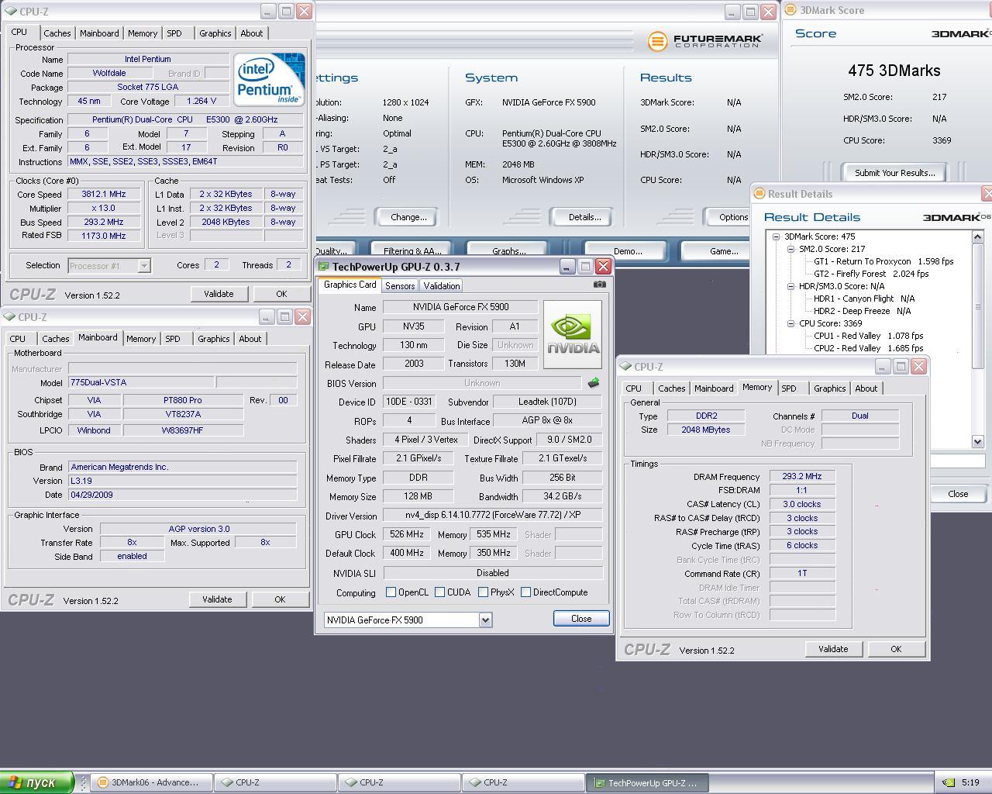Select GT2 - Firefly Forest result
992x794 pixels.
(871, 274)
